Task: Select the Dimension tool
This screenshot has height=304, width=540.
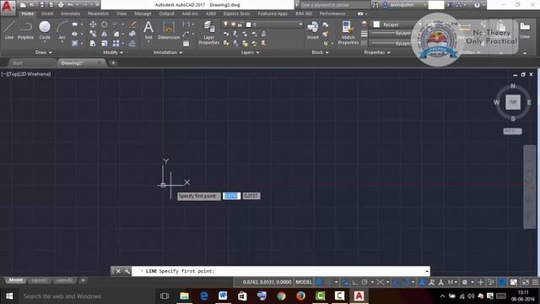Action: click(169, 30)
